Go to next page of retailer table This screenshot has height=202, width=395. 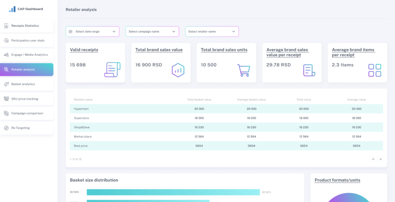coord(380,159)
